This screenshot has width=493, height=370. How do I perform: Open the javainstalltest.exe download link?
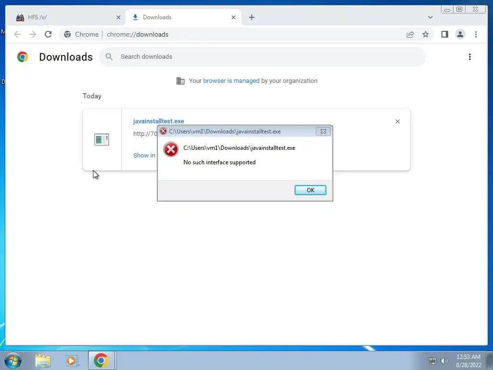pos(158,121)
